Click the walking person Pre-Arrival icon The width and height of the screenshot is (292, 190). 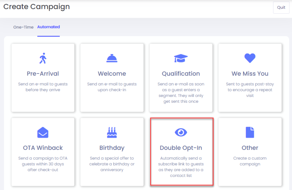coord(43,58)
